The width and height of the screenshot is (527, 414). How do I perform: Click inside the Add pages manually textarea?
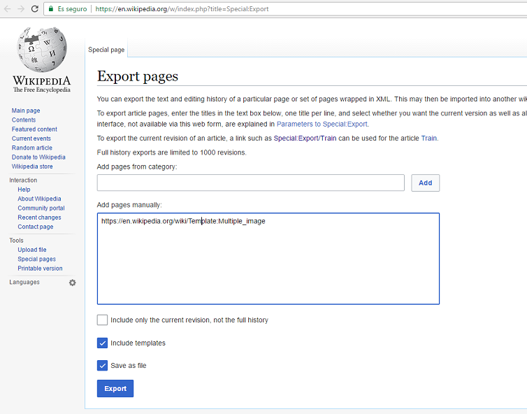pos(268,259)
